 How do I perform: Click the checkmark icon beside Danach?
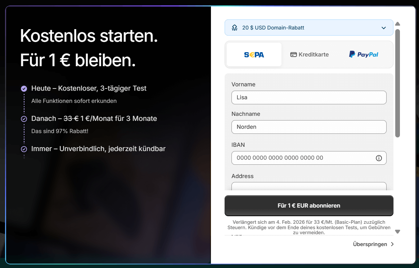(x=24, y=119)
